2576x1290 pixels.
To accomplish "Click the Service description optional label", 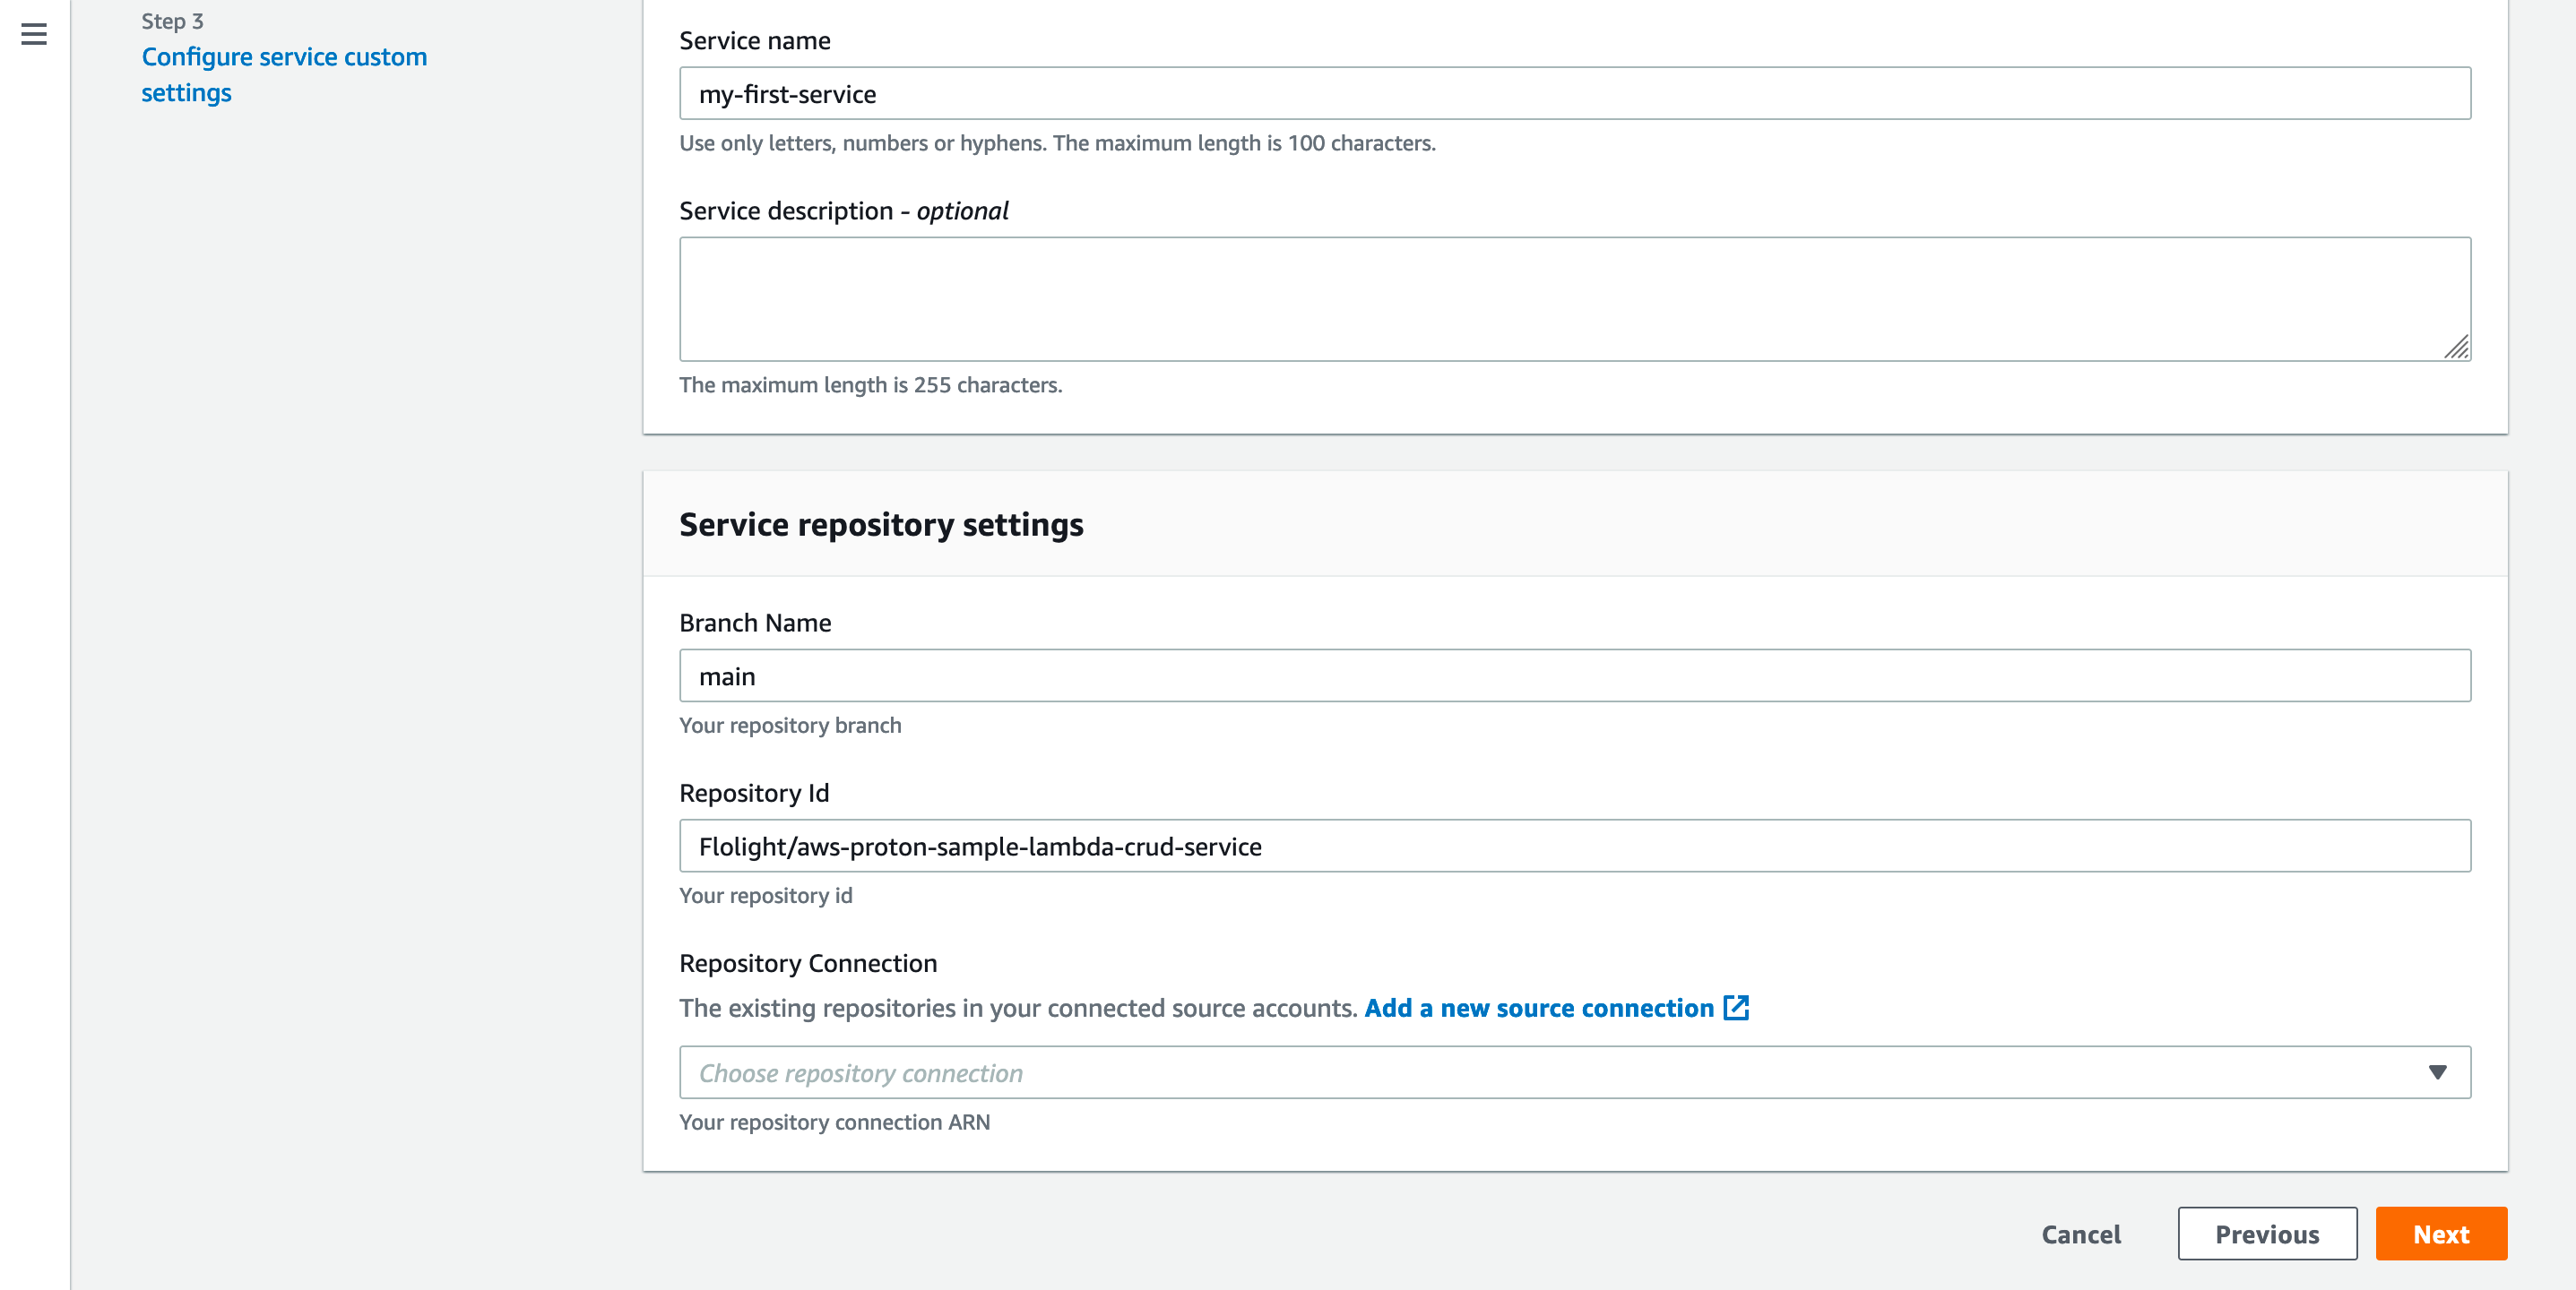I will pyautogui.click(x=843, y=211).
